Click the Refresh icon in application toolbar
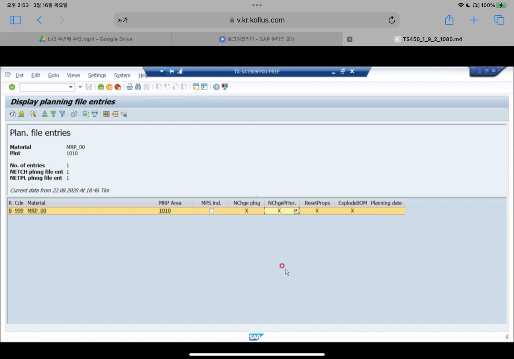514x359 pixels. (12, 114)
